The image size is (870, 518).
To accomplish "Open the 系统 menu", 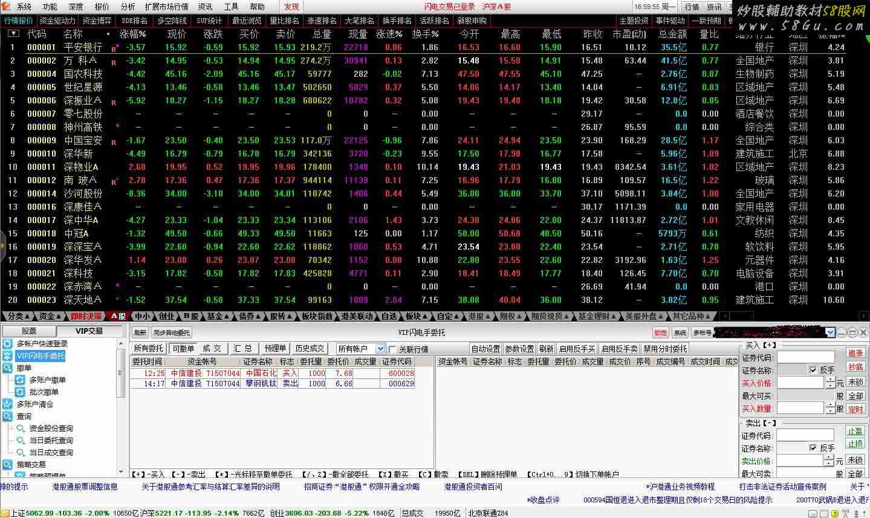I will pos(24,7).
